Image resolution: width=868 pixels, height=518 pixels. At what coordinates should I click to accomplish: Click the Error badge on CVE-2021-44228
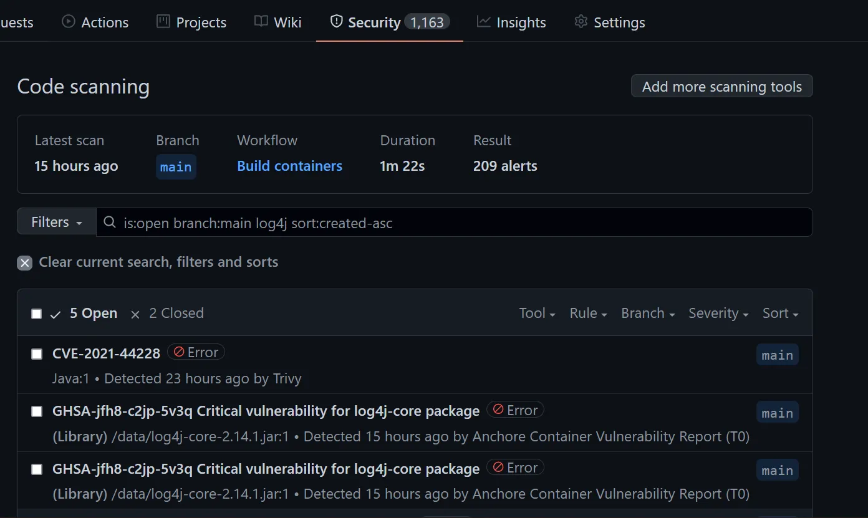[196, 352]
